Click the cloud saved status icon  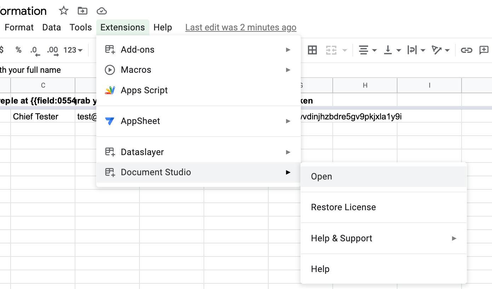[x=102, y=11]
